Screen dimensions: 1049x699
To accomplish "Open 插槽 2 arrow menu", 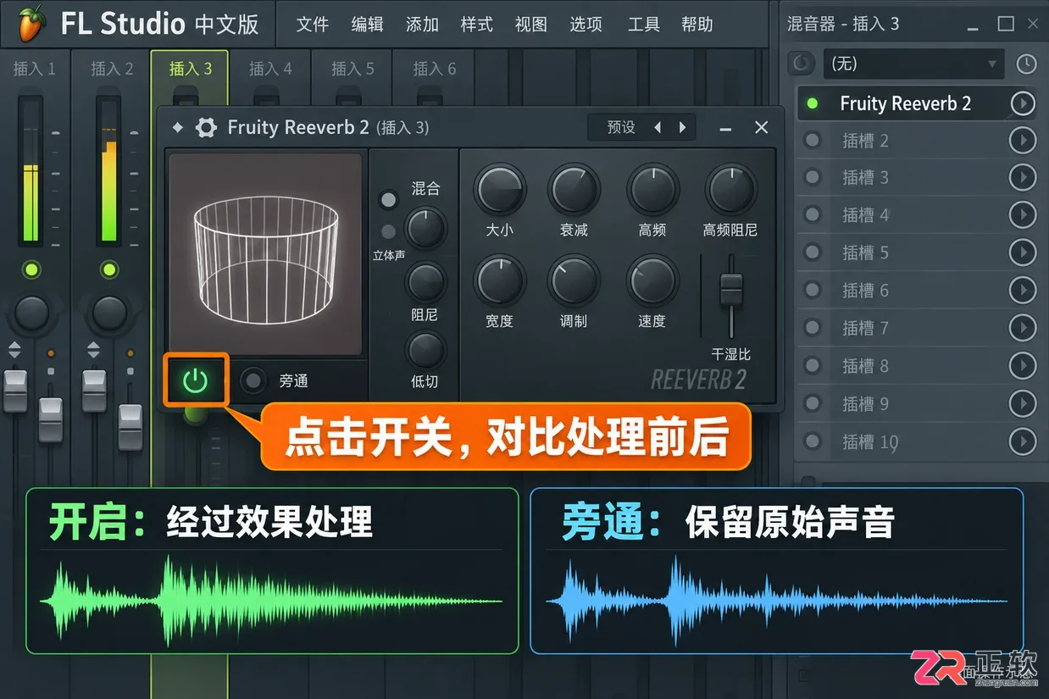I will pos(1024,141).
